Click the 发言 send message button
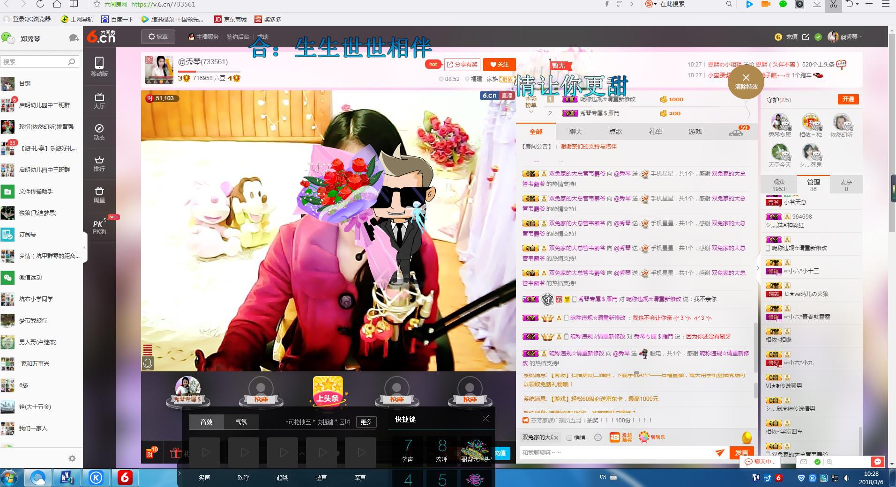This screenshot has height=487, width=896. pyautogui.click(x=741, y=453)
